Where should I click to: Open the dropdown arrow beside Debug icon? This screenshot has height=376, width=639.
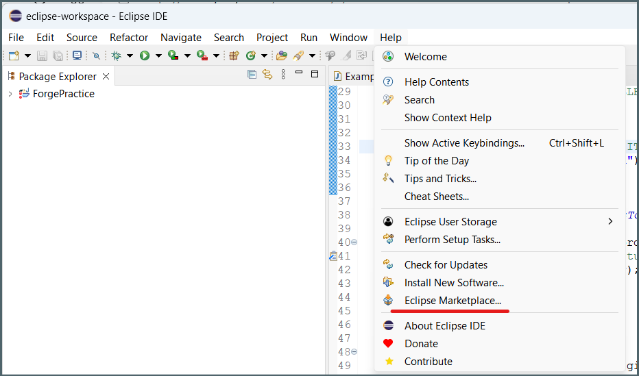coord(130,55)
